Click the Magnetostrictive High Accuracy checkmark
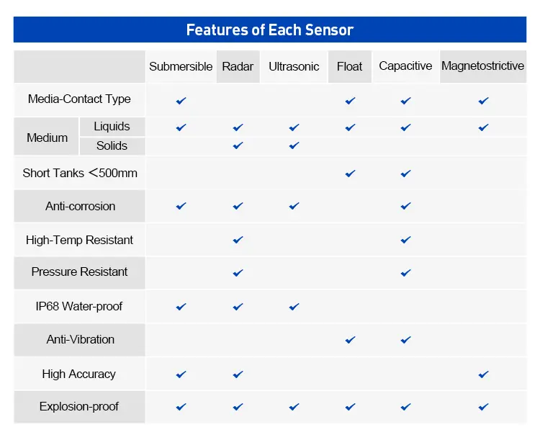Screen dimensions: 540x440 483,374
